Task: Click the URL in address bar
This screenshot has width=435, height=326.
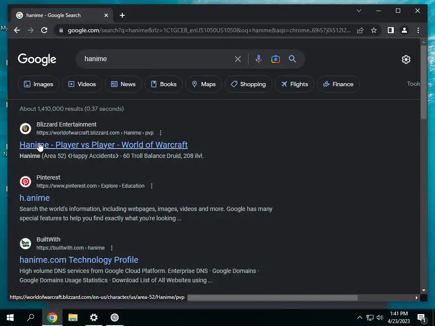Action: pyautogui.click(x=209, y=30)
